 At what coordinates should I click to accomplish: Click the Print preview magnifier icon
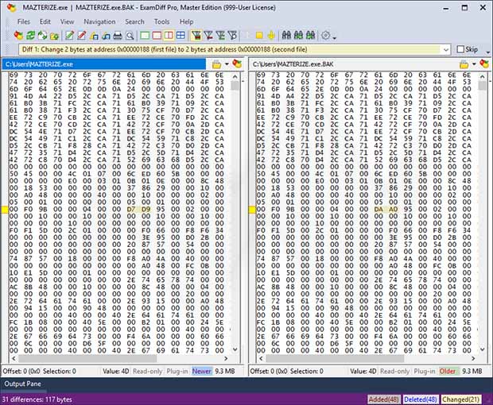[x=130, y=36]
